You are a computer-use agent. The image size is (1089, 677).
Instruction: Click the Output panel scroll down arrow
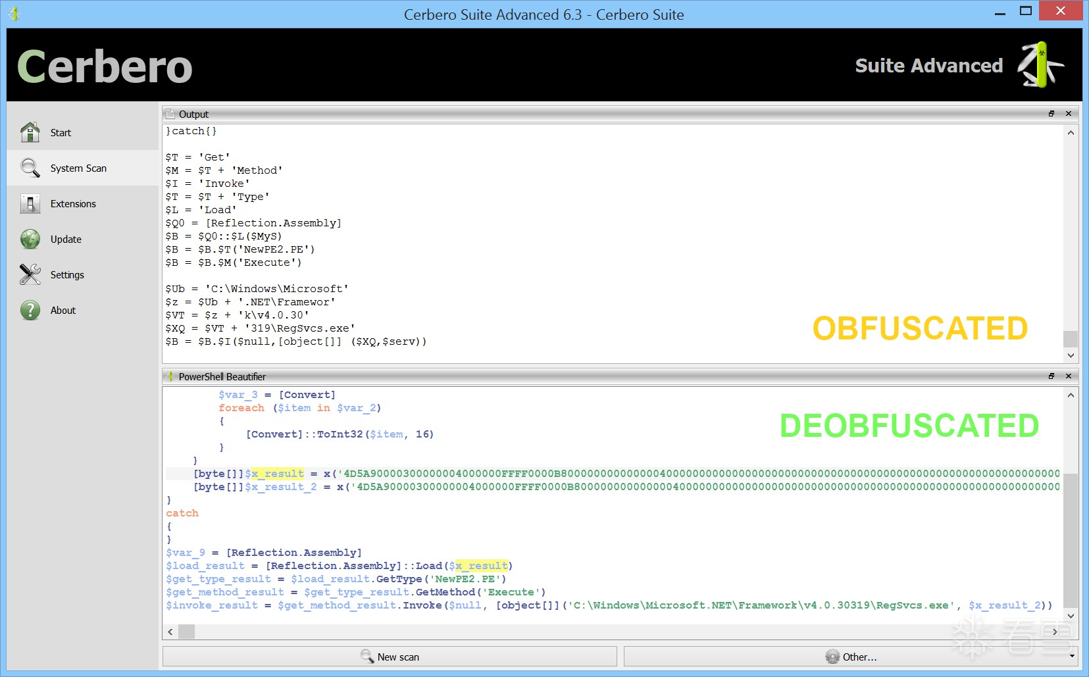1071,355
